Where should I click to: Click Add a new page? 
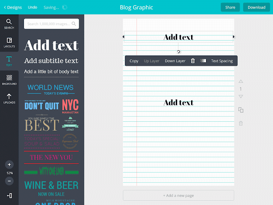(x=178, y=196)
